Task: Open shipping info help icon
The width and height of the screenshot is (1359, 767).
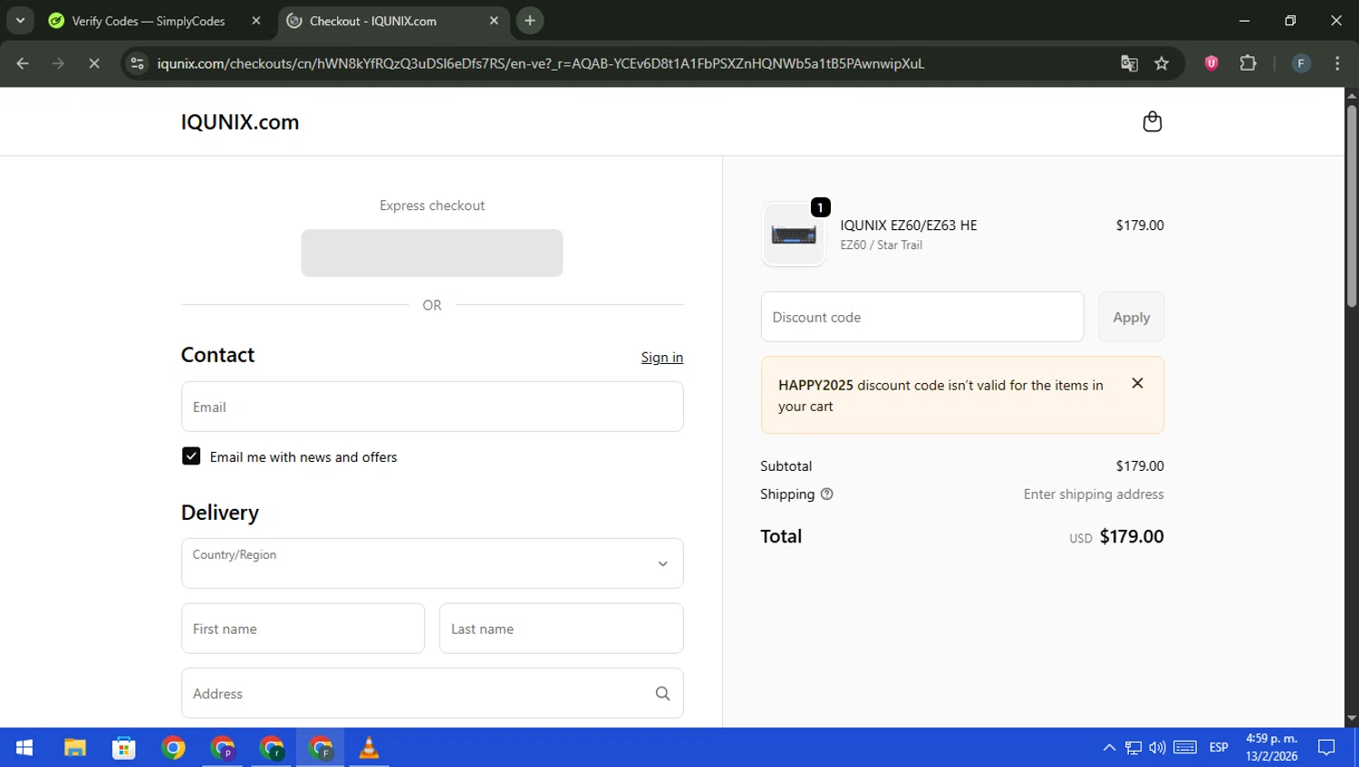Action: pos(826,494)
